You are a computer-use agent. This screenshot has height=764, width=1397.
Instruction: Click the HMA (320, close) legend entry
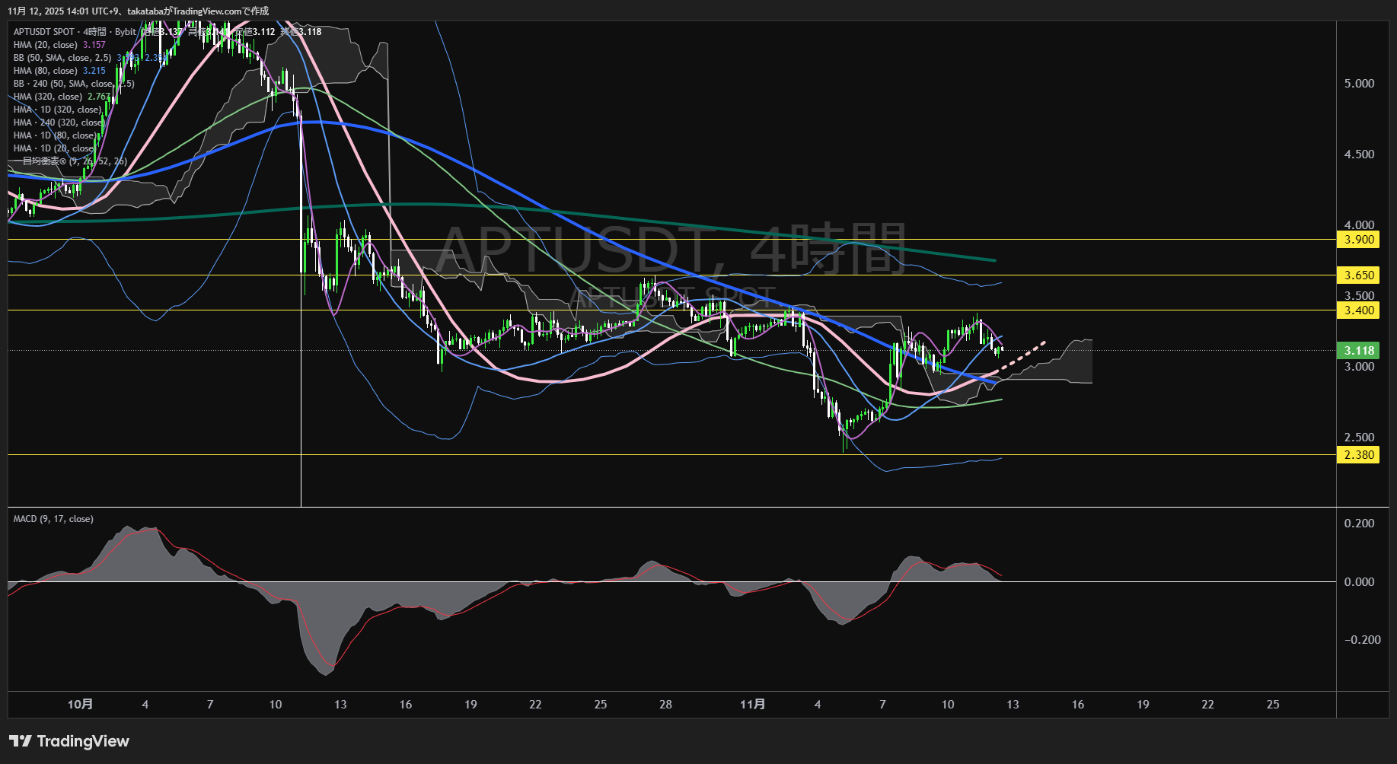48,97
